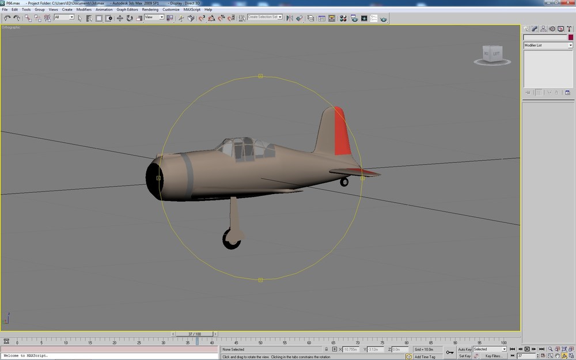Open the Material Editor icon
Viewport: 576px width, 360px height.
[343, 18]
